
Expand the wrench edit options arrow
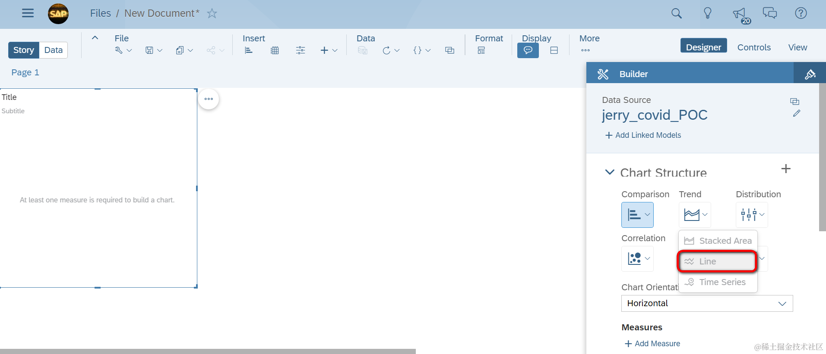(129, 50)
